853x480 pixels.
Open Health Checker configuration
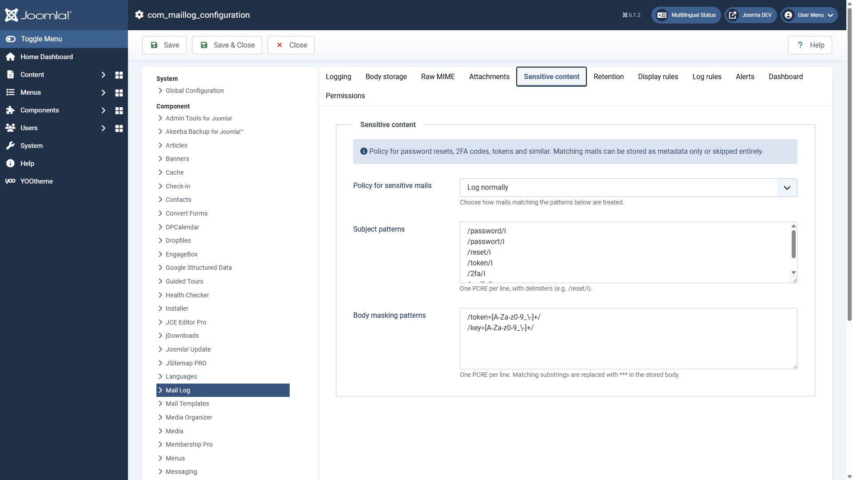187,295
